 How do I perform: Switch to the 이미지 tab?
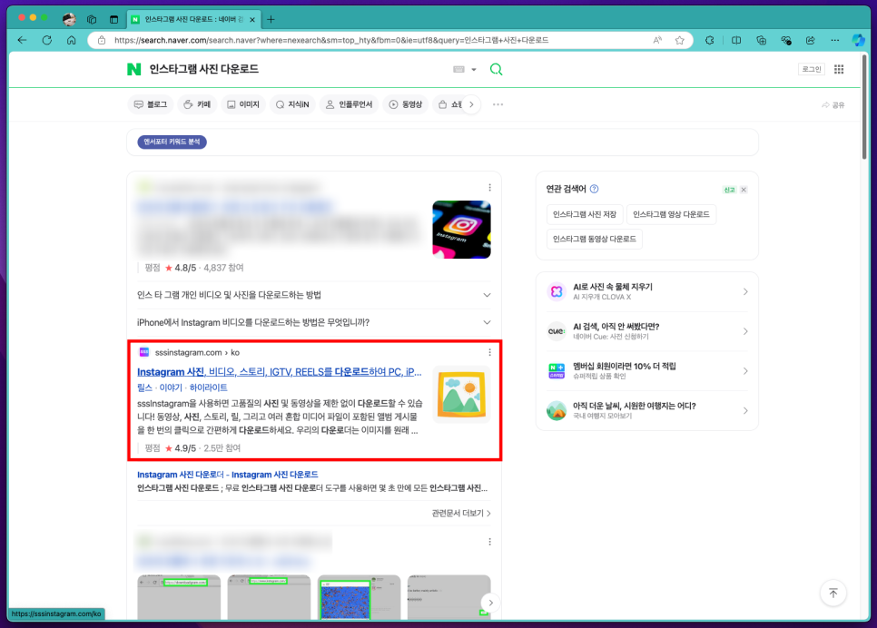(243, 104)
